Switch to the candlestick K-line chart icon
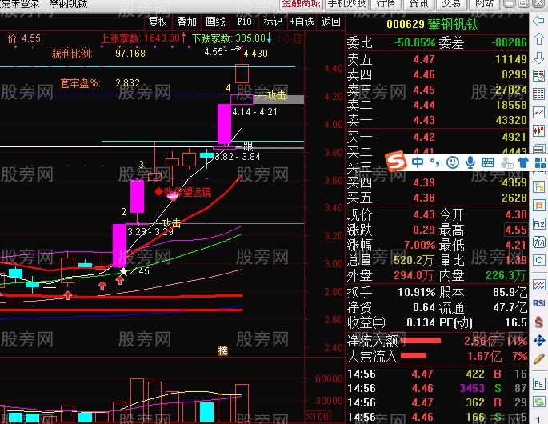 [538, 130]
